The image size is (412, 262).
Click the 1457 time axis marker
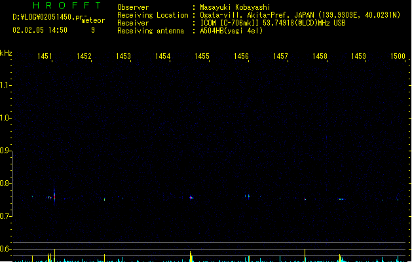[x=280, y=56]
